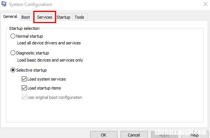This screenshot has width=210, height=138.
Task: Uncheck the Load startup items checkbox
Action: 24,88
